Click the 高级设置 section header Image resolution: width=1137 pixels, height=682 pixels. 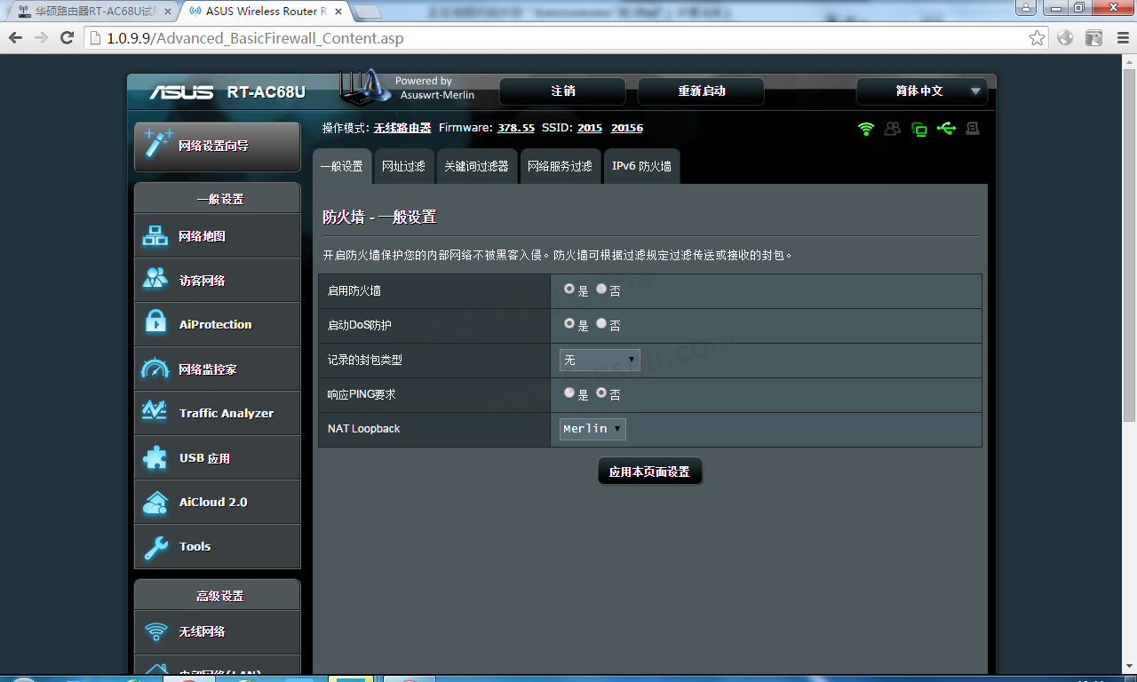(x=219, y=596)
